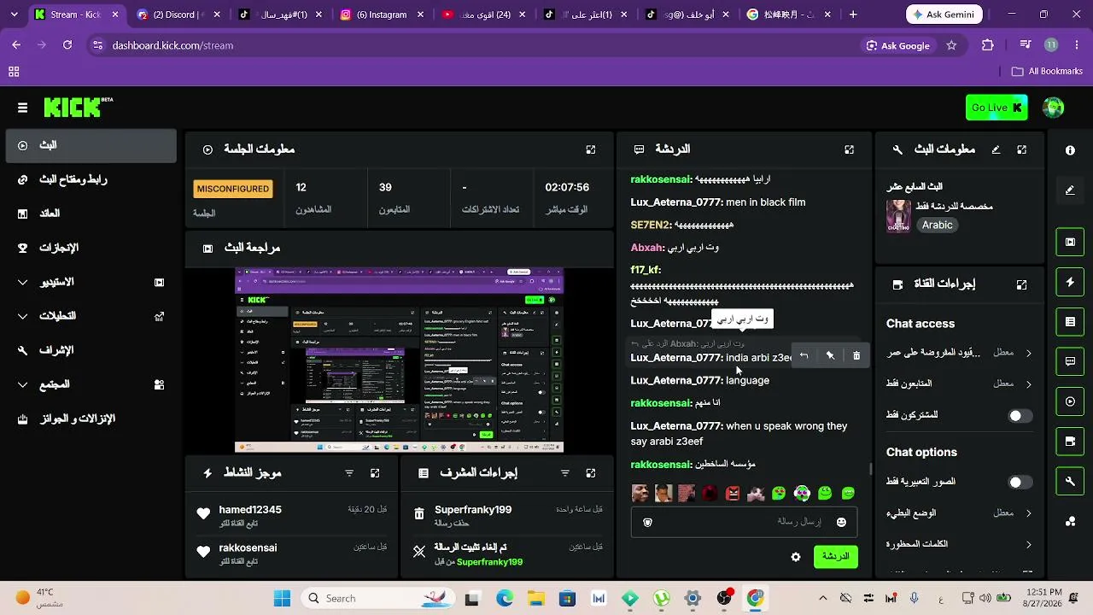
Task: Open the المتابعون فقط followers-only setting
Action: point(960,384)
